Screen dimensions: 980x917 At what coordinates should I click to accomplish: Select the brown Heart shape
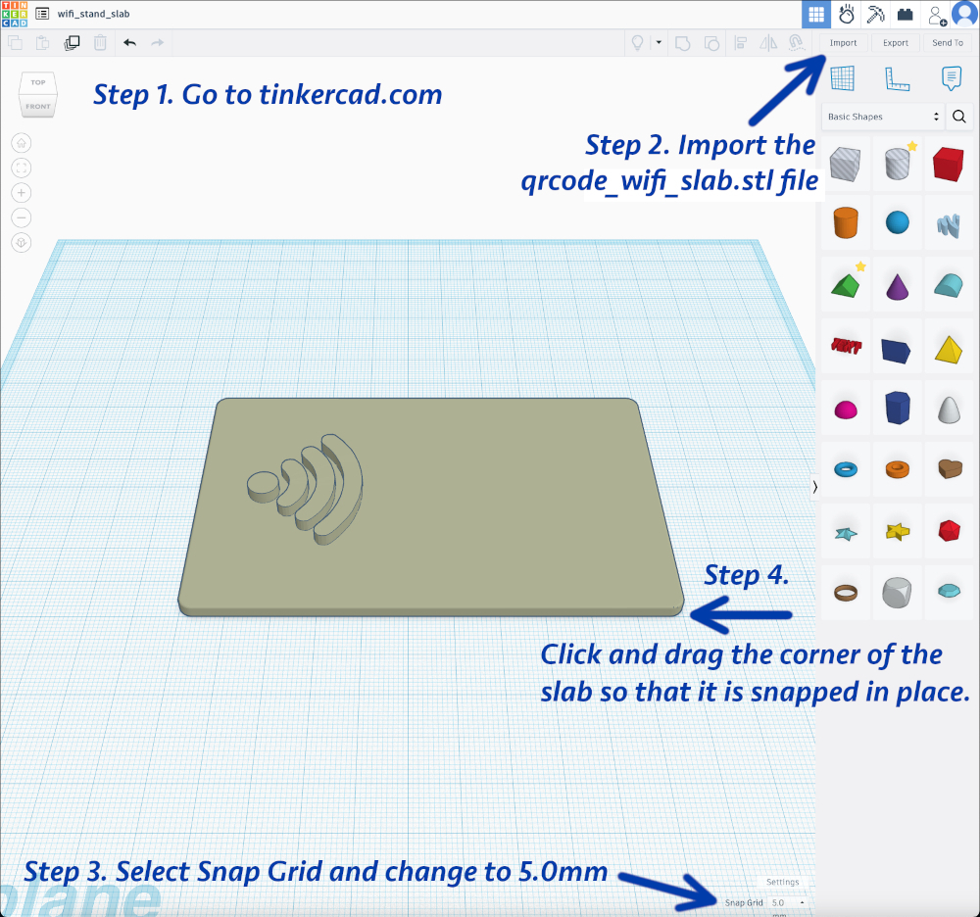(950, 468)
